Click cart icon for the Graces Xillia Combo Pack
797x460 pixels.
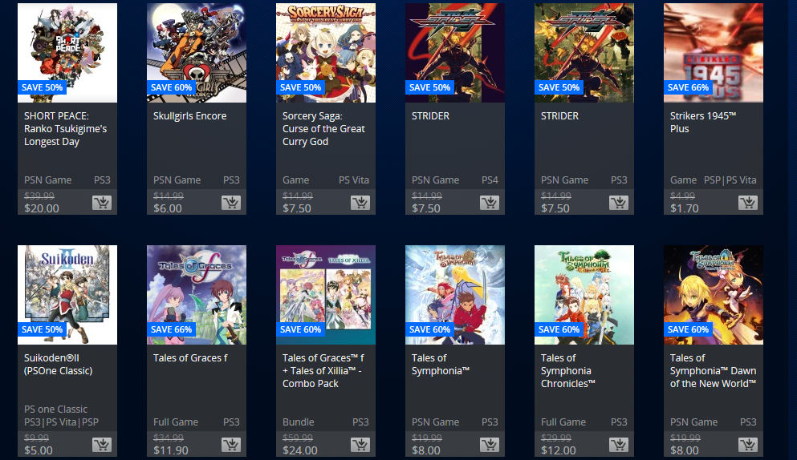(360, 445)
